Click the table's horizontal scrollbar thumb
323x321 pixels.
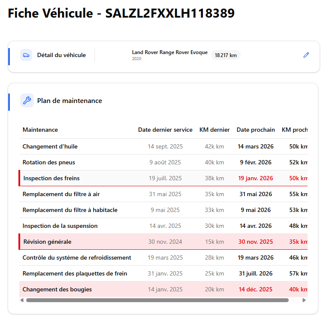point(157,300)
